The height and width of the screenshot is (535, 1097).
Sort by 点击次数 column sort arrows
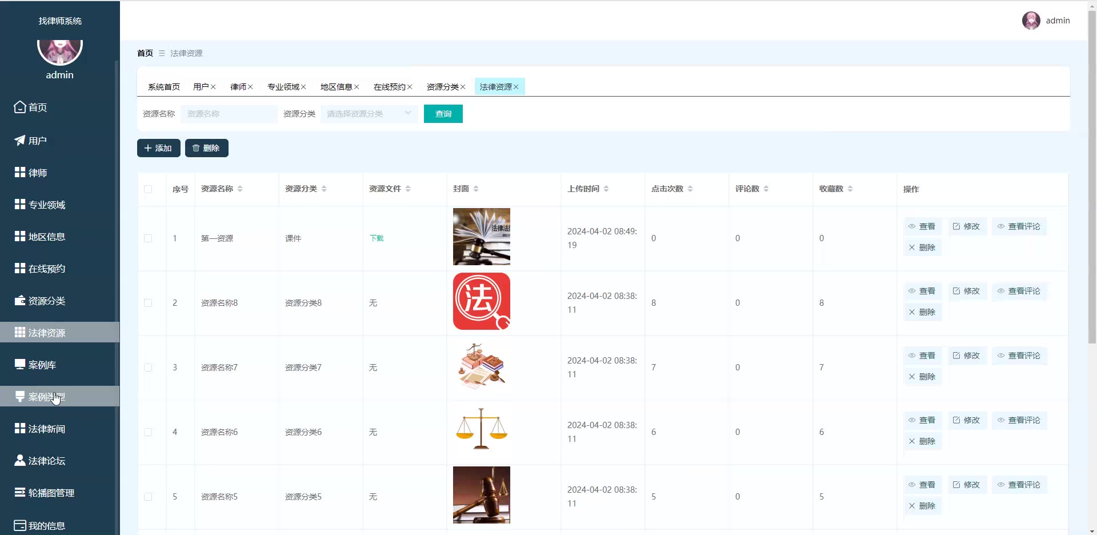[690, 189]
